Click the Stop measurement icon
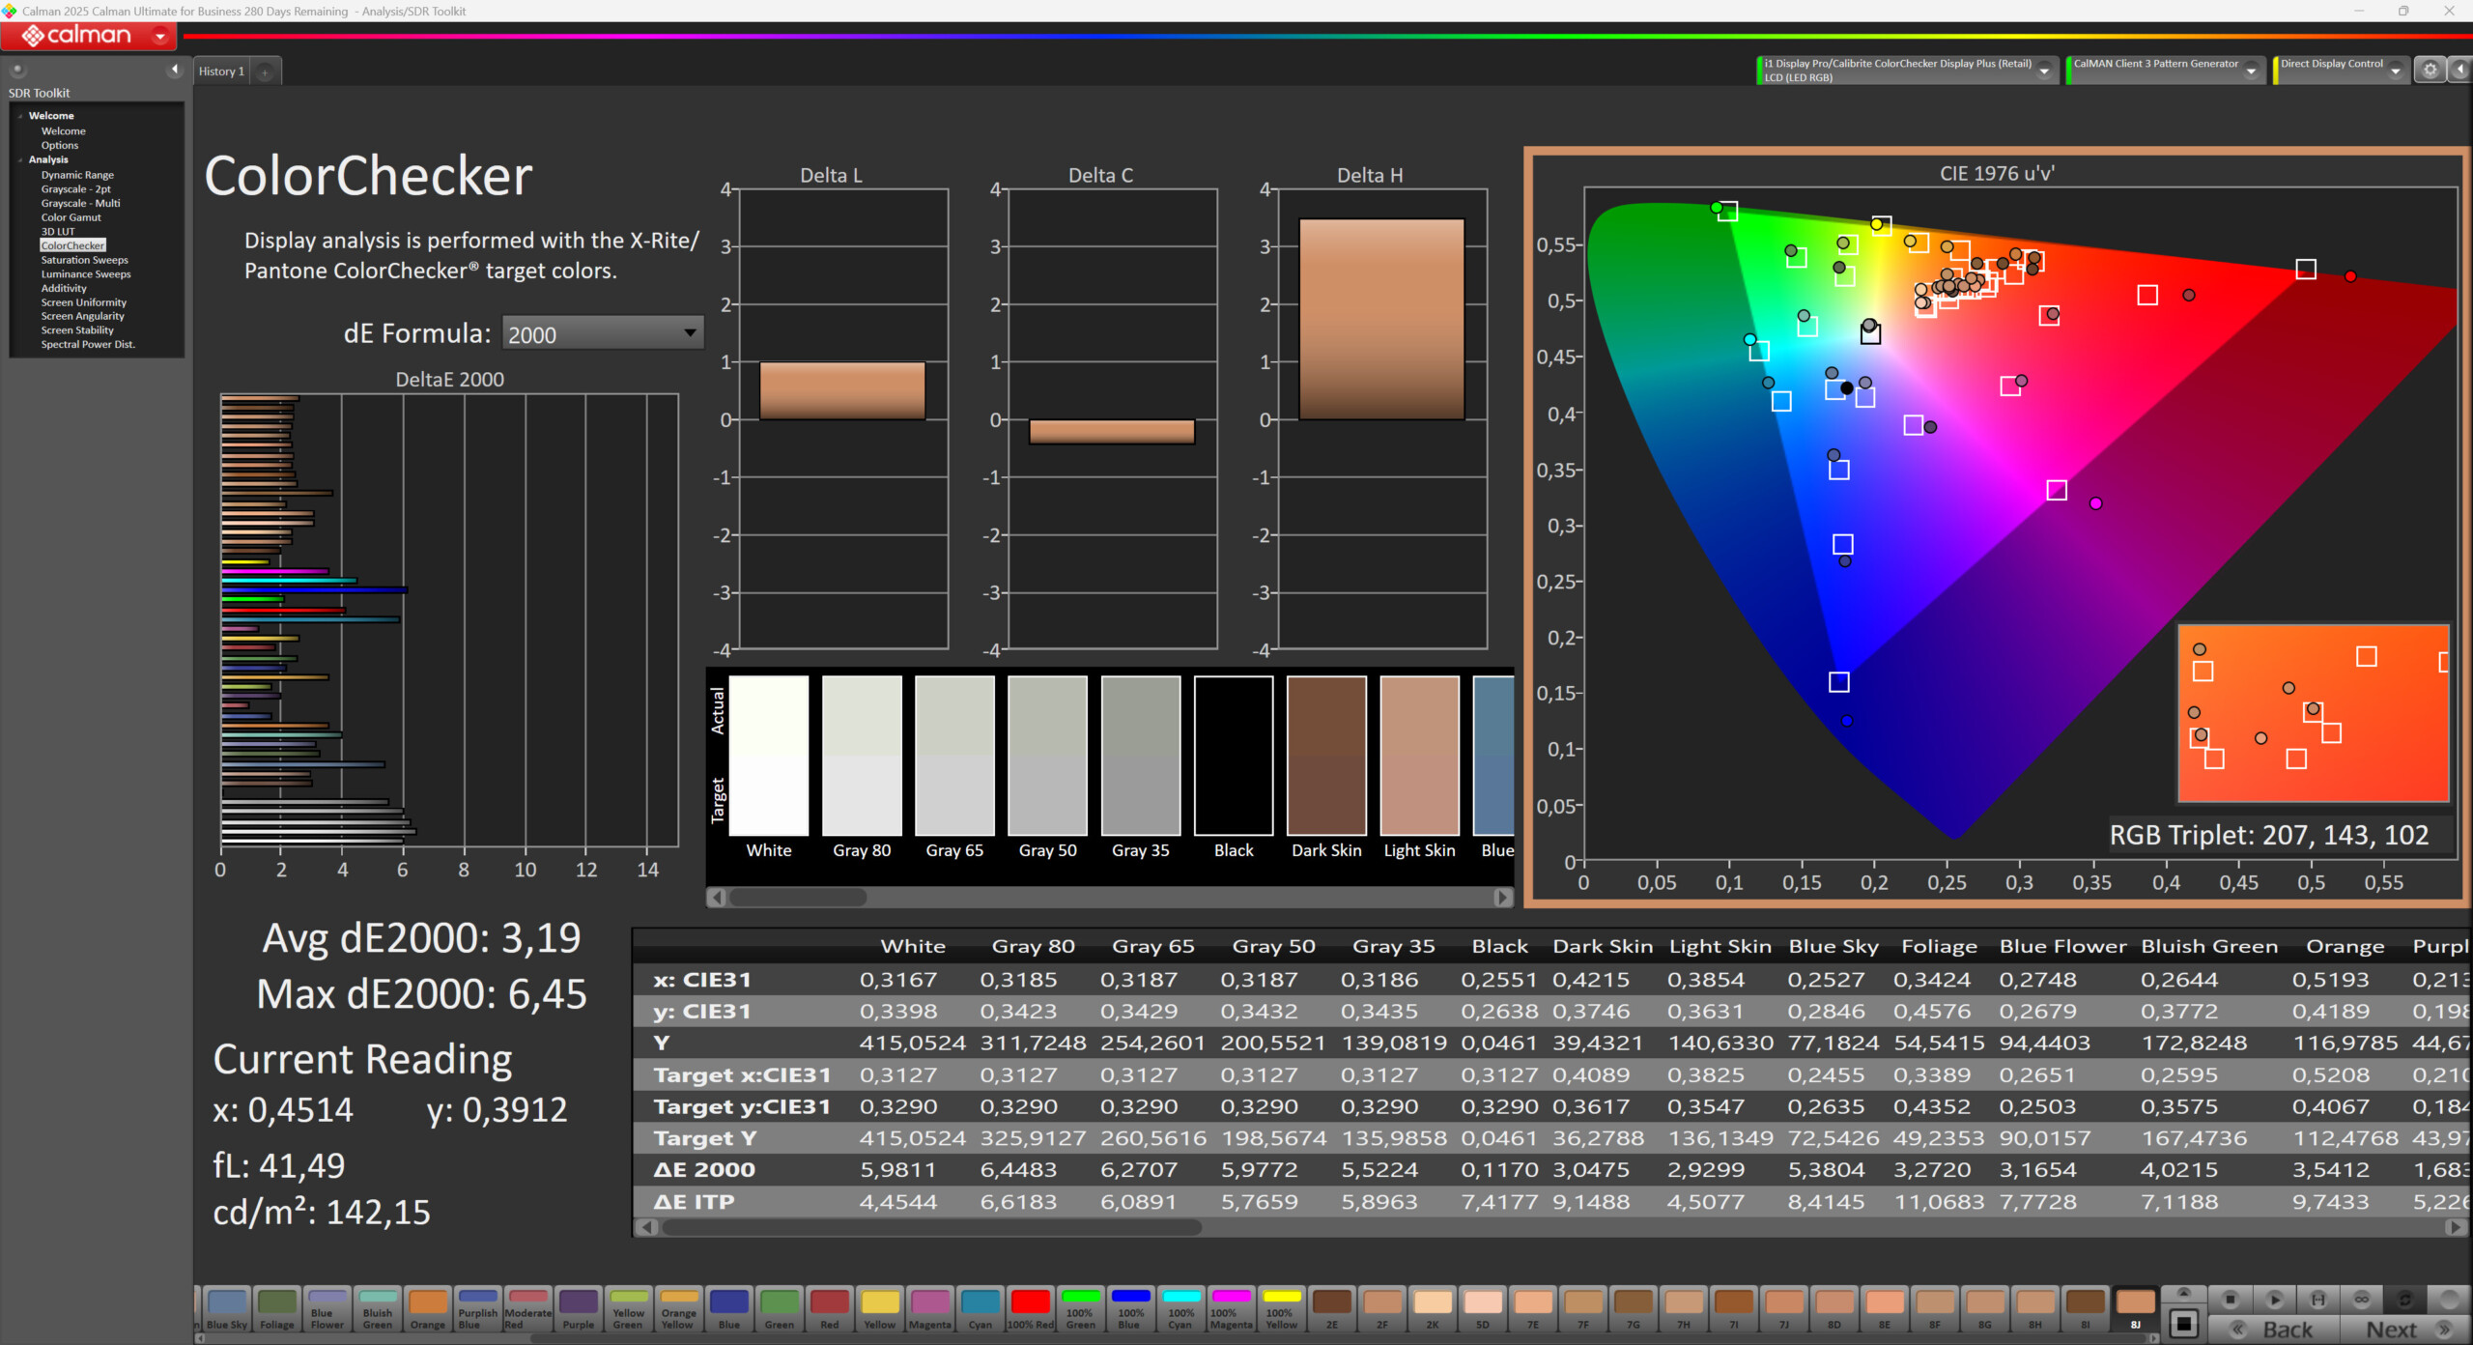2473x1345 pixels. (2231, 1300)
